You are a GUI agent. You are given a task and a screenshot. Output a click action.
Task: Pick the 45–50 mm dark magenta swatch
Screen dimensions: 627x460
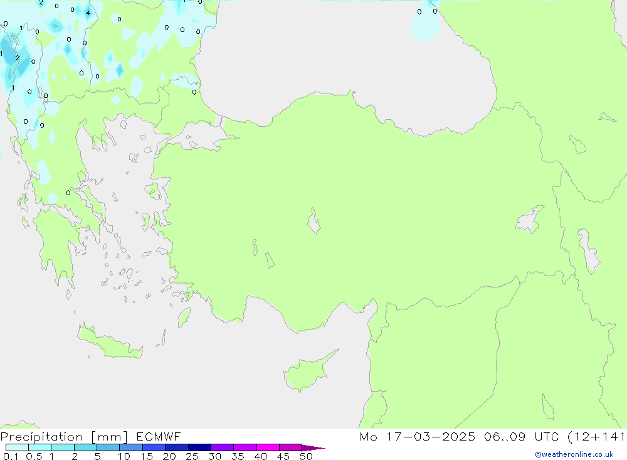click(x=290, y=447)
